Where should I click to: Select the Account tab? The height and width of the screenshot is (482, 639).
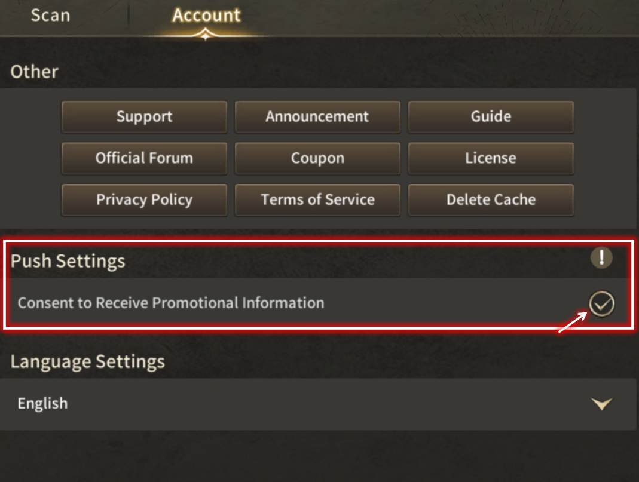pyautogui.click(x=206, y=16)
